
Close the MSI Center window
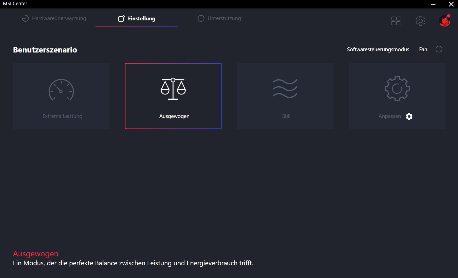pos(451,4)
